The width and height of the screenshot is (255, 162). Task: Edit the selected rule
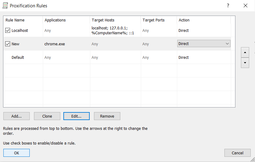tap(77, 116)
